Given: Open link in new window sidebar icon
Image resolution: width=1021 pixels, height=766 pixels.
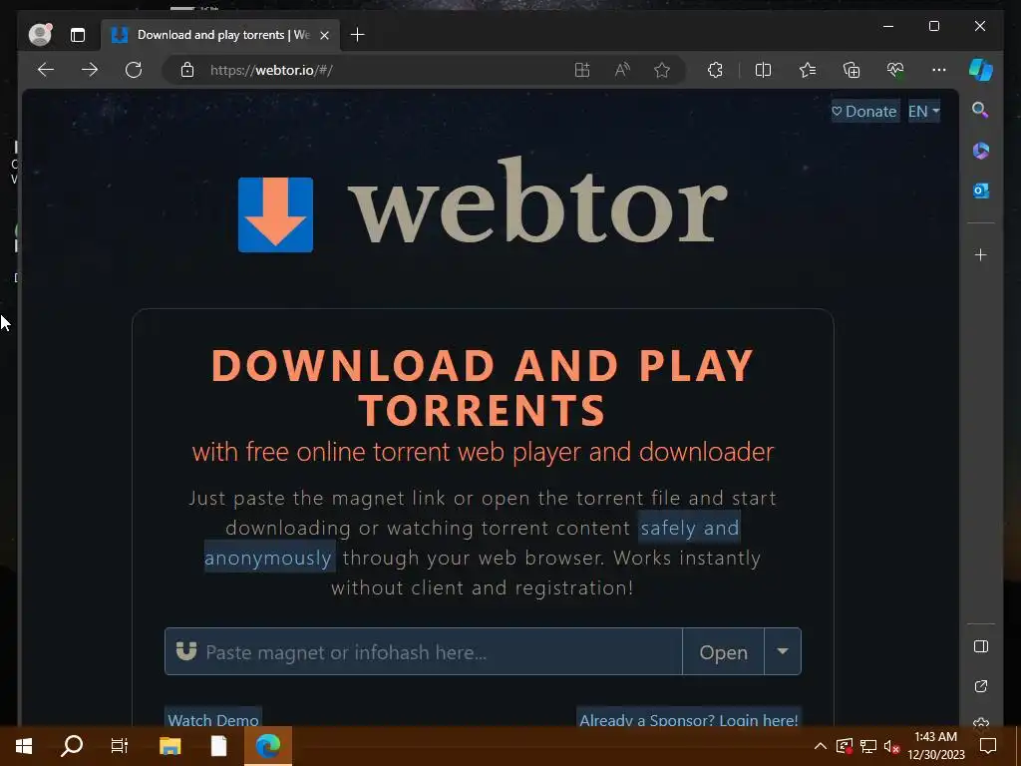Looking at the screenshot, I should tap(981, 686).
